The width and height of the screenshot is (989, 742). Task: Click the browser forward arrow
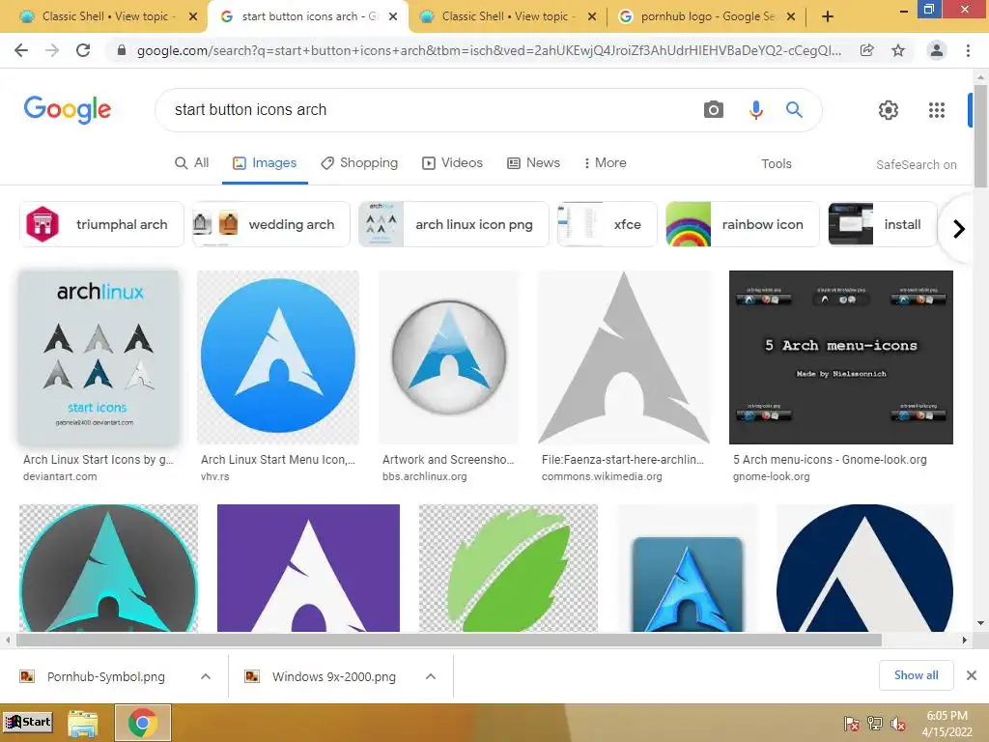pyautogui.click(x=52, y=50)
